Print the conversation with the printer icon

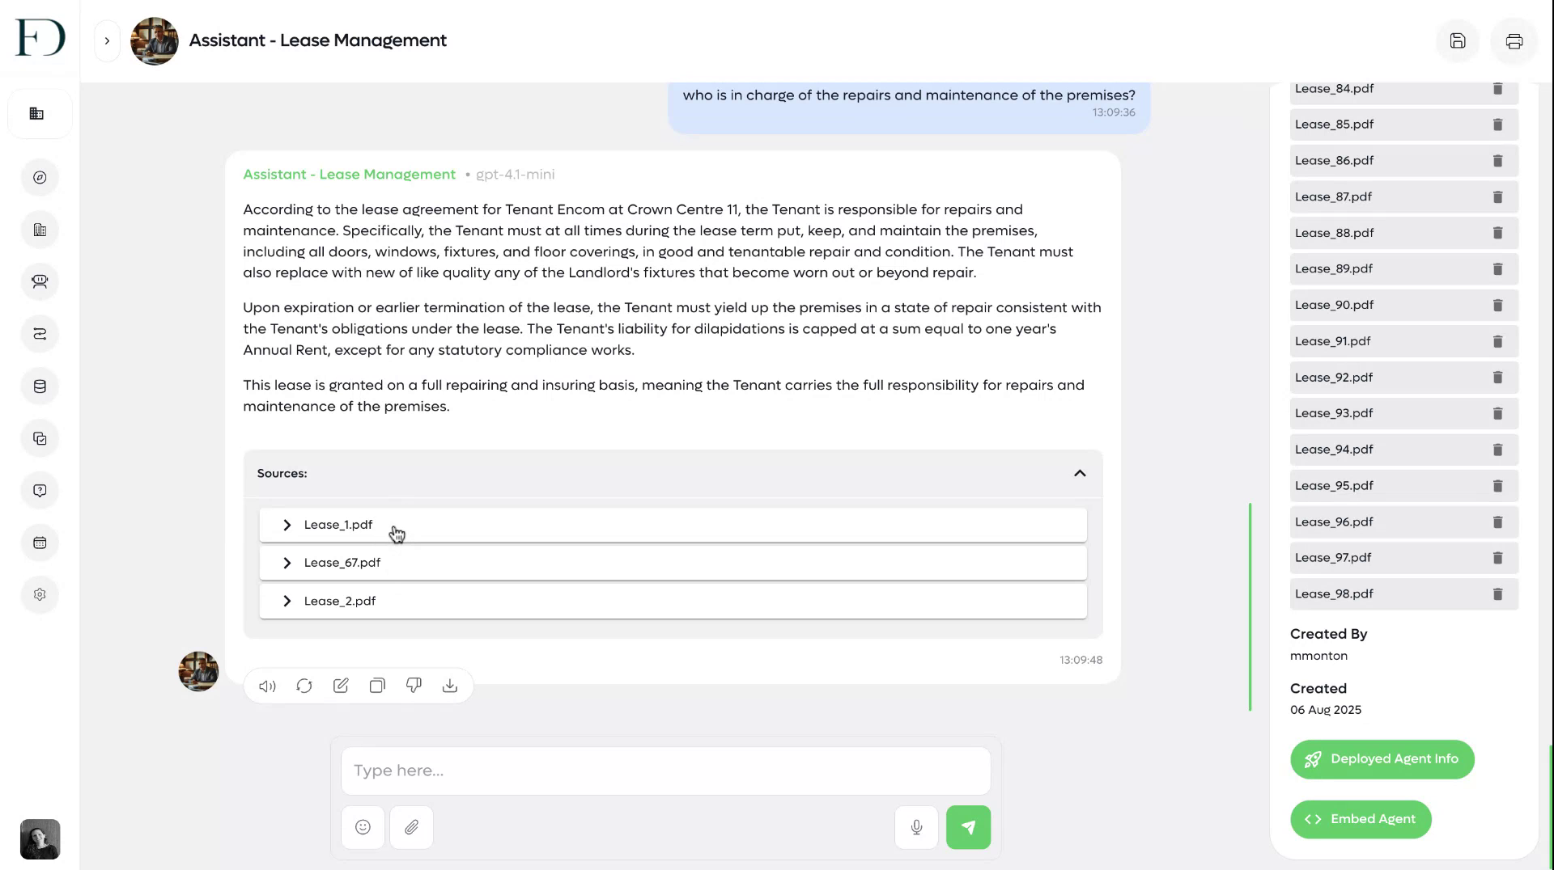(1514, 41)
